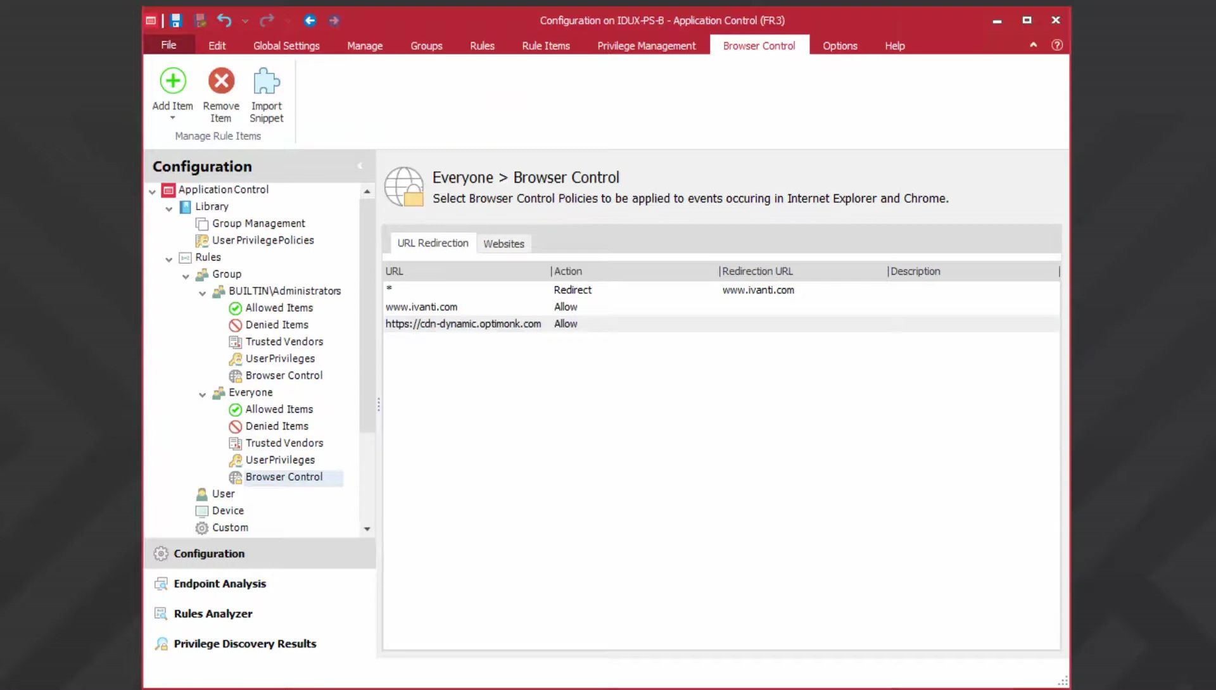Screen dimensions: 1216x690
Task: Switch to the Websites tab
Action: point(503,244)
